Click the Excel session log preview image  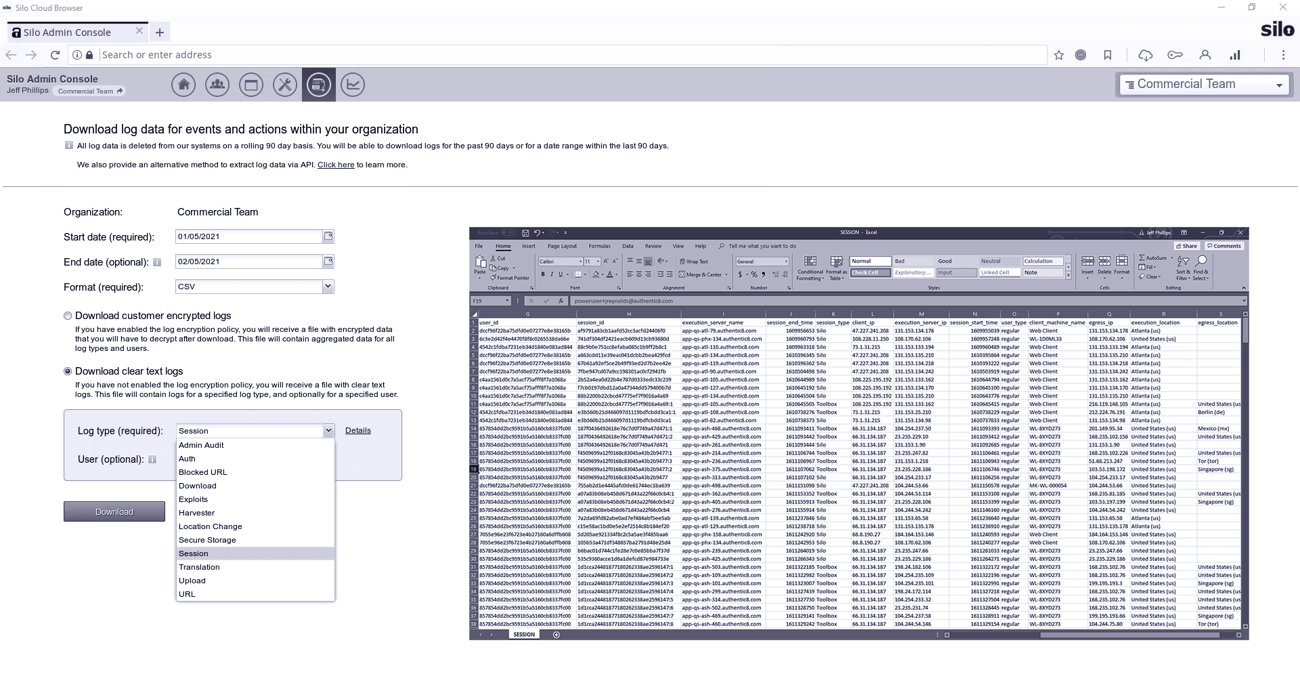(859, 434)
